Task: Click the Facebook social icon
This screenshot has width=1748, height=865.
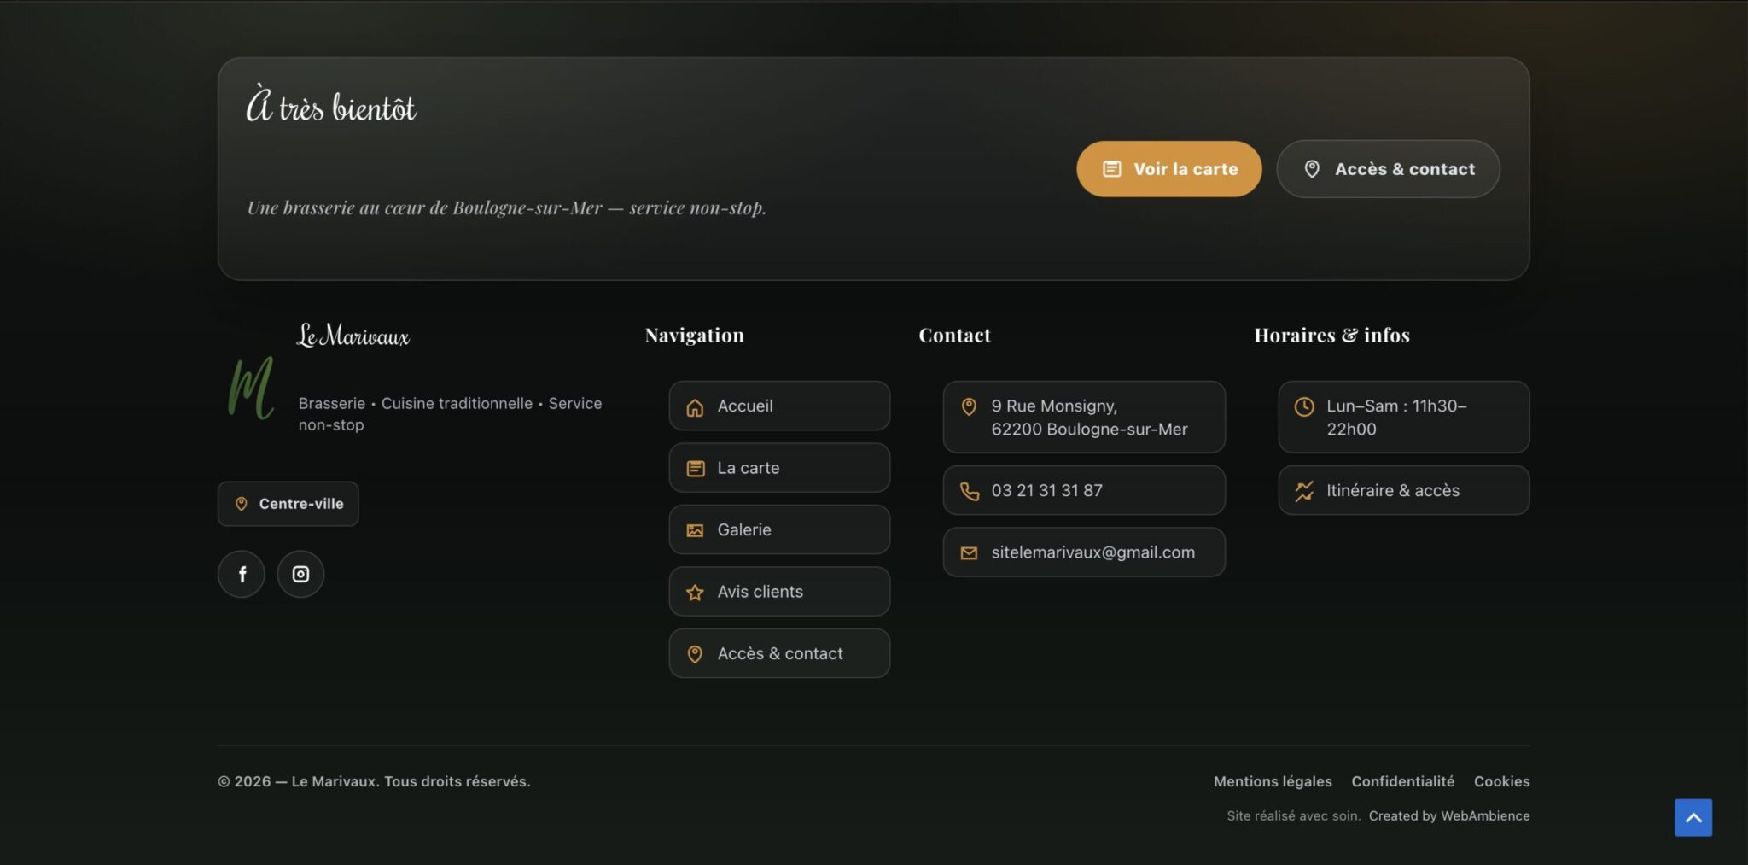Action: [x=242, y=574]
